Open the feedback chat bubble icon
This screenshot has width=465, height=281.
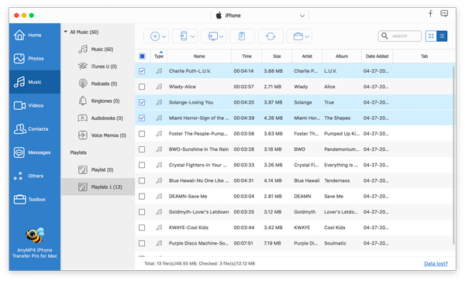[x=444, y=13]
